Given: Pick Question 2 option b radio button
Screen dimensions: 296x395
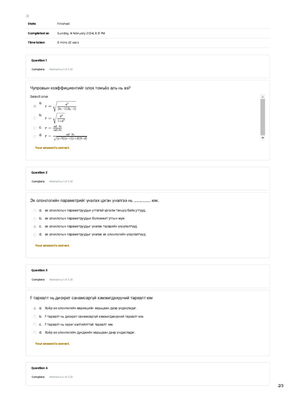Looking at the screenshot, I should (x=35, y=219).
